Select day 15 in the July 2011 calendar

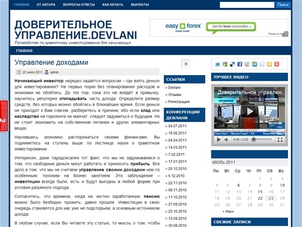point(260,192)
